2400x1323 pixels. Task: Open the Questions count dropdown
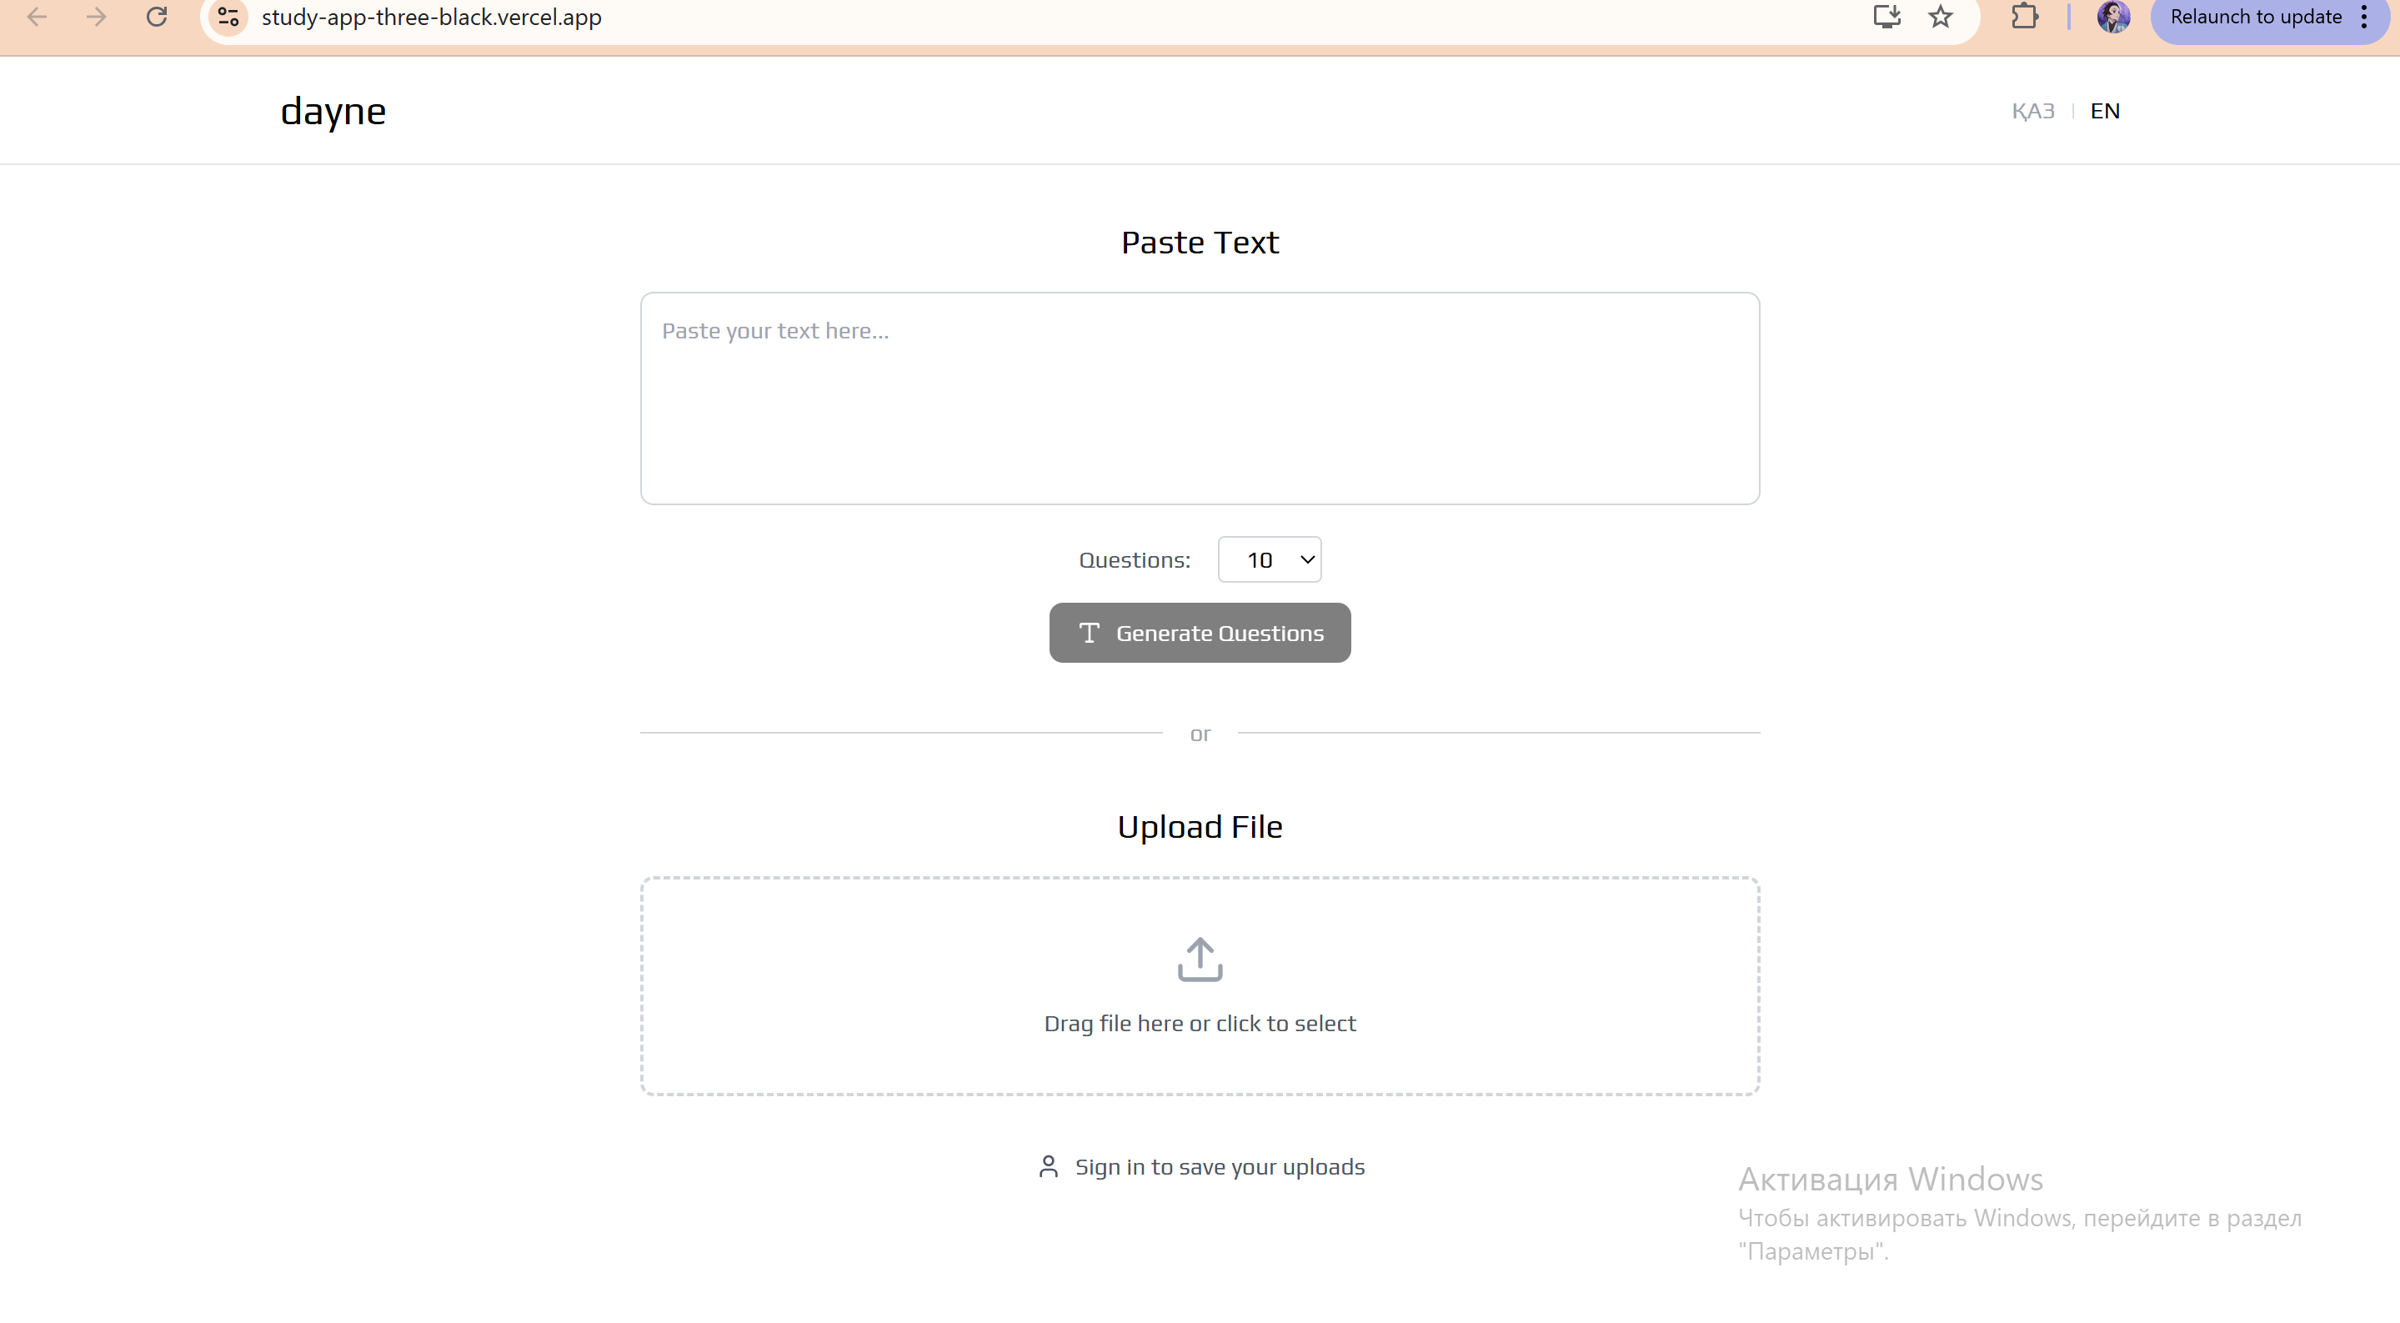pyautogui.click(x=1269, y=560)
